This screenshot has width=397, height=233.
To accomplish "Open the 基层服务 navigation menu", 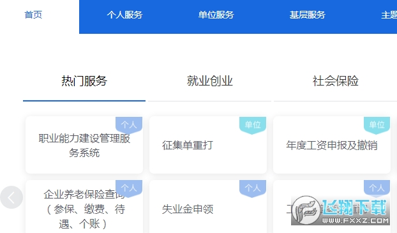I will tap(308, 15).
